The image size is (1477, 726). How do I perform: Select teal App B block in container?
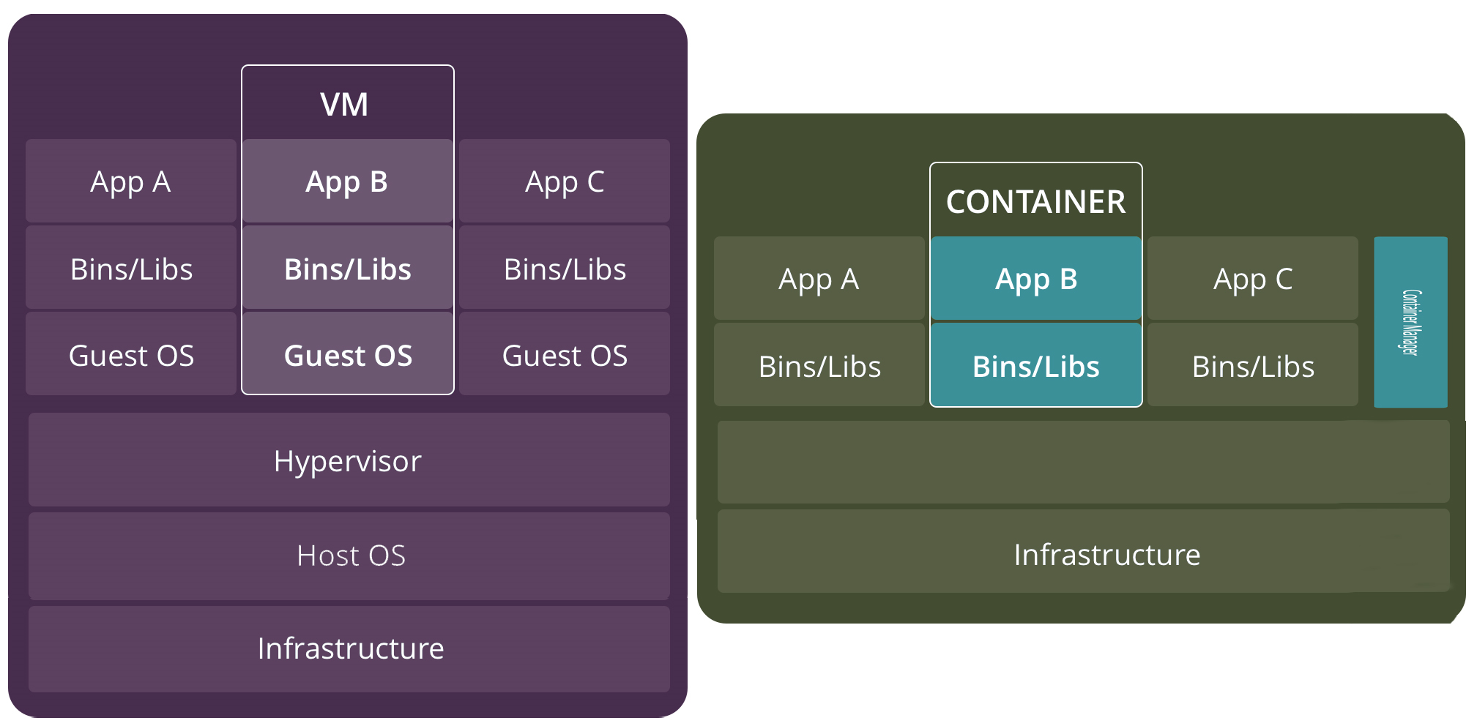coord(1035,279)
